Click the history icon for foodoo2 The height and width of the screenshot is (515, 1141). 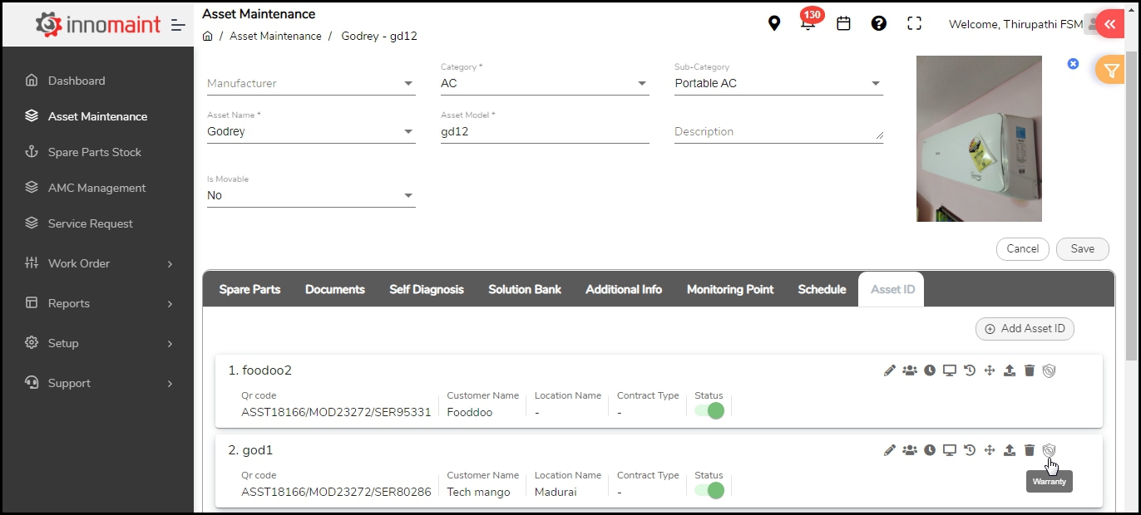coord(970,370)
